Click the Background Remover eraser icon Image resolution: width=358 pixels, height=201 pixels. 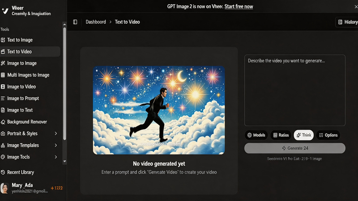pyautogui.click(x=3, y=121)
